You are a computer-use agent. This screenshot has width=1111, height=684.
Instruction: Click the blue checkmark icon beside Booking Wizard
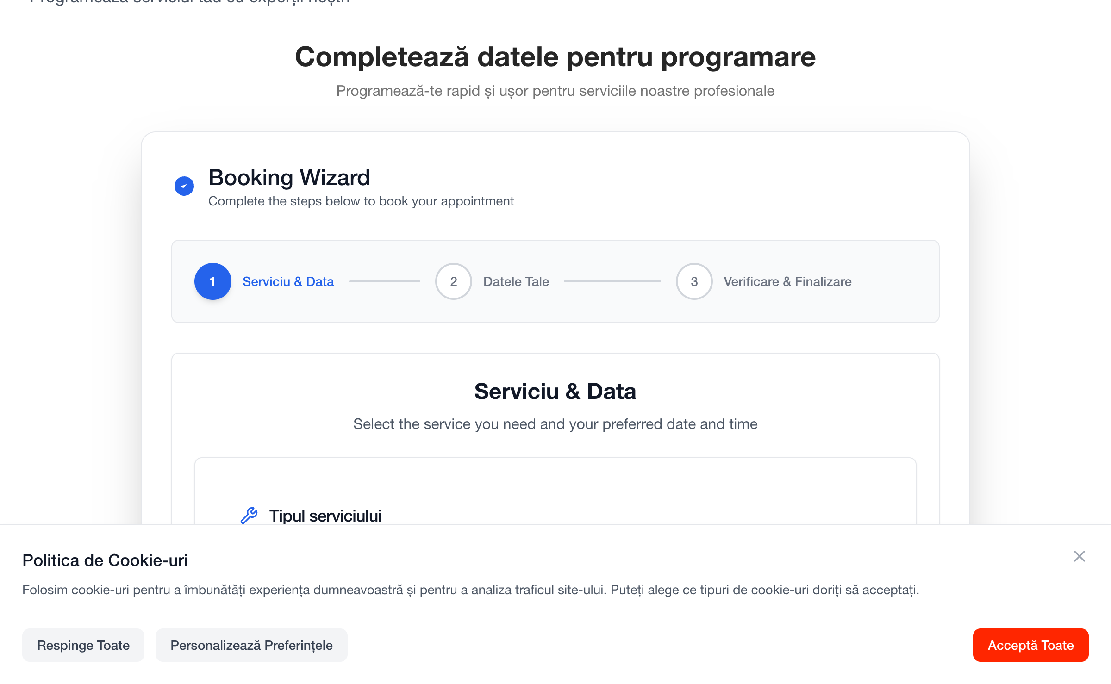tap(184, 186)
